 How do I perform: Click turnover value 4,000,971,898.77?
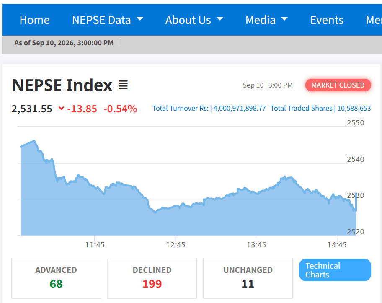click(240, 108)
